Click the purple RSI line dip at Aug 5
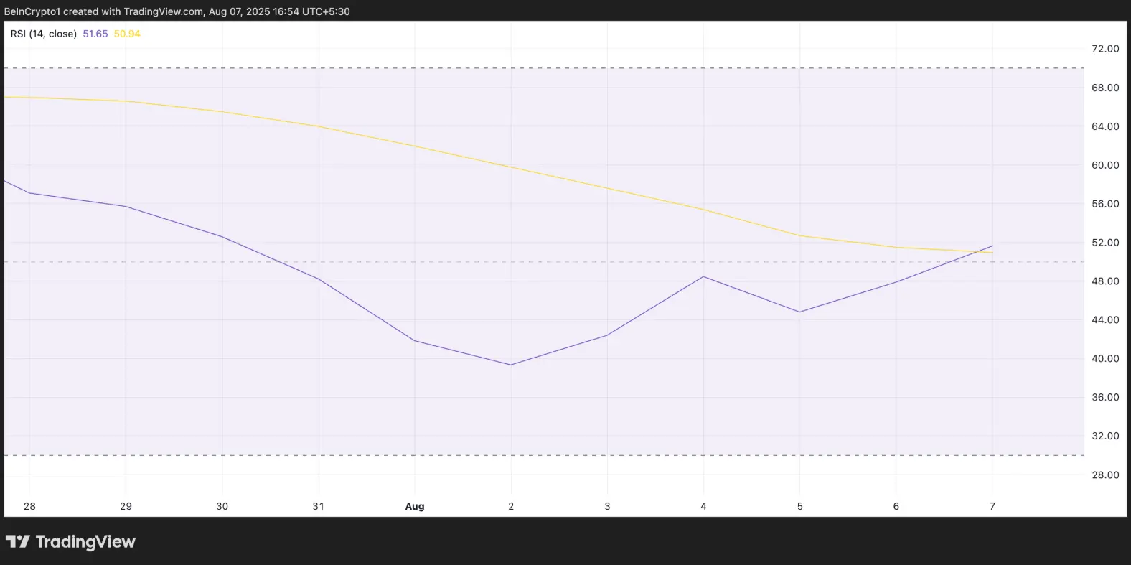1131x565 pixels. pyautogui.click(x=799, y=312)
